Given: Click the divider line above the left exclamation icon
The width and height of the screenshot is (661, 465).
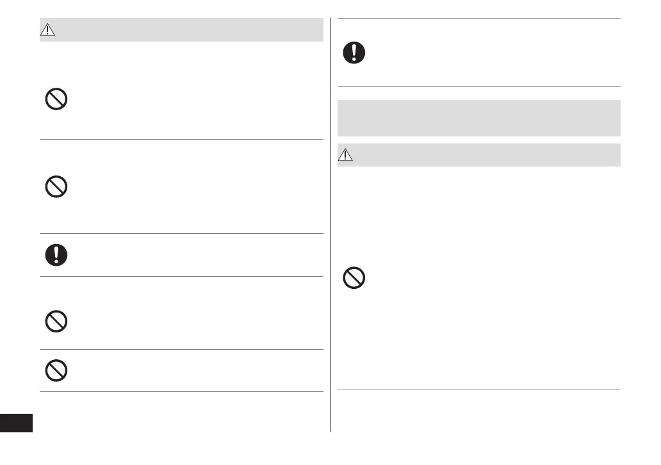Looking at the screenshot, I should click(x=181, y=233).
